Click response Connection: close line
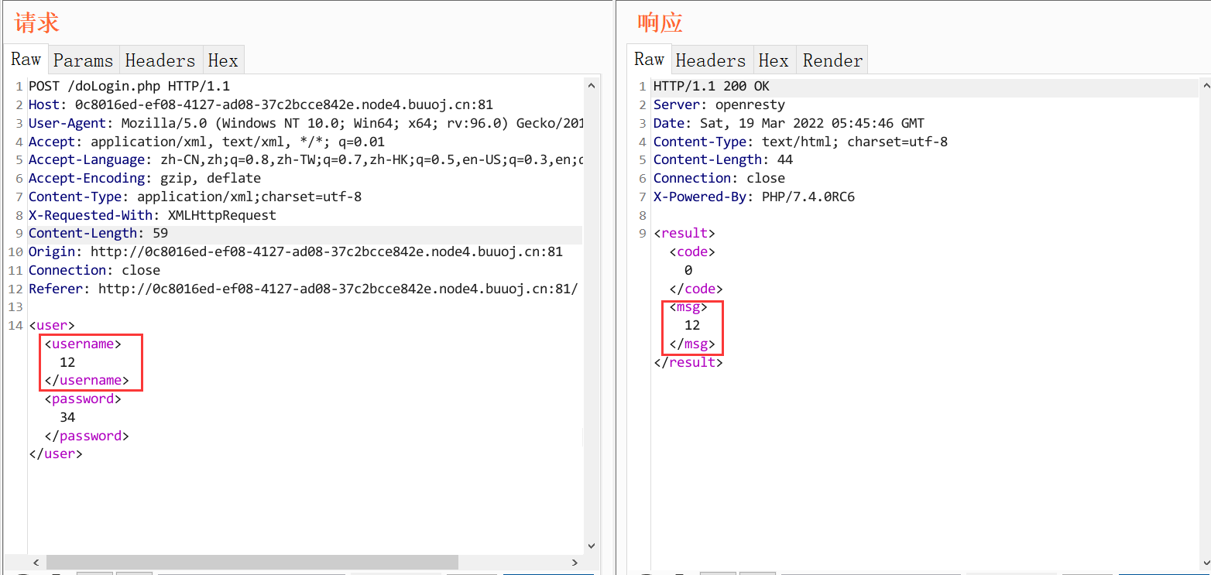The width and height of the screenshot is (1211, 575). [x=719, y=178]
